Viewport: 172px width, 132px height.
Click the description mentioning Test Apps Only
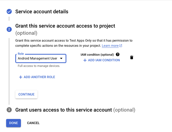[74, 43]
